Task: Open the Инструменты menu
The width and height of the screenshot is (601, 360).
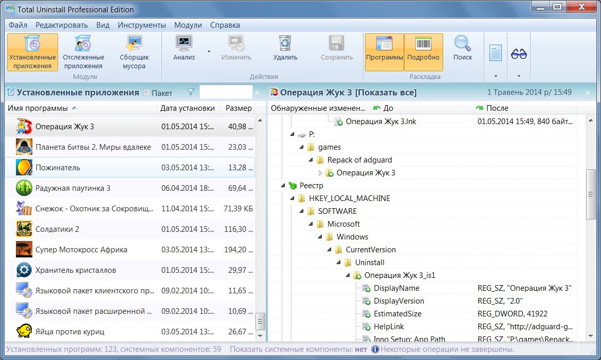Action: tap(142, 25)
